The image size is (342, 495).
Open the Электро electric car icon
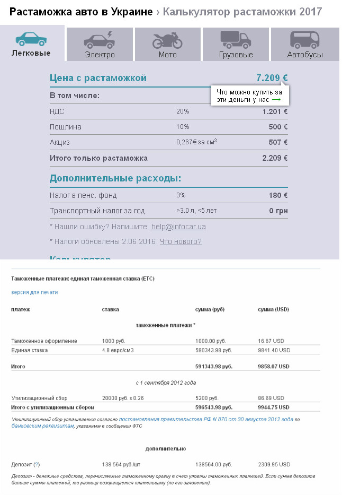click(x=99, y=40)
